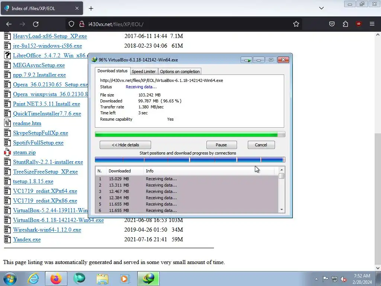381x286 pixels.
Task: Open the readme.htm link
Action: (27, 123)
